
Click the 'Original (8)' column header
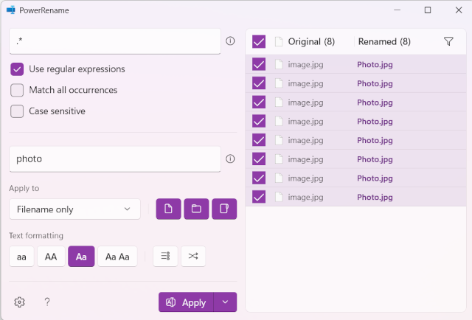tap(311, 41)
